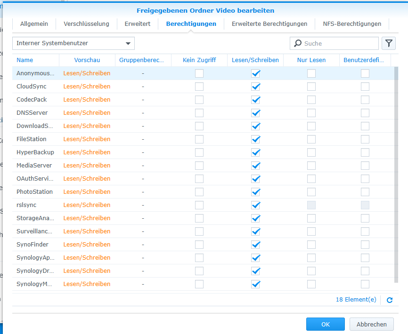This screenshot has width=408, height=334.
Task: Set Nur Lesen for HyperBackup
Action: click(311, 152)
